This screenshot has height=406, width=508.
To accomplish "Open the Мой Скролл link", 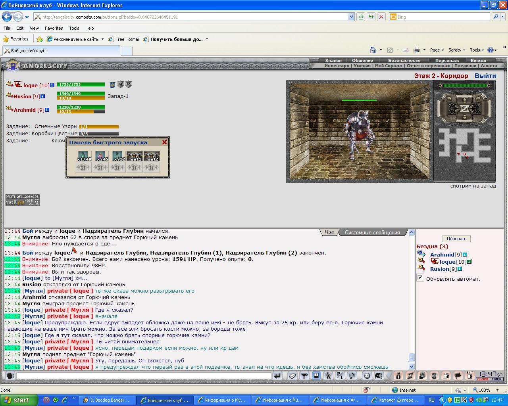I will coord(389,66).
